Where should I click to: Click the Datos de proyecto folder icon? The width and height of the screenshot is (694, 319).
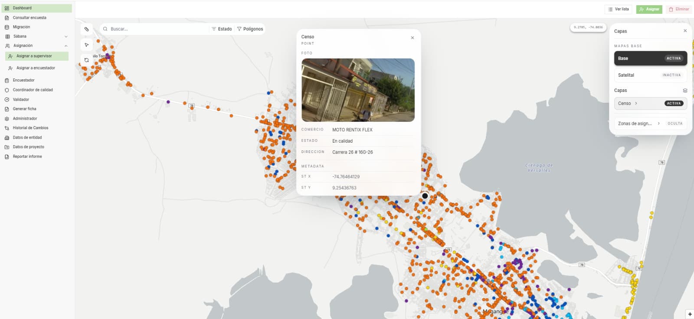(7, 147)
